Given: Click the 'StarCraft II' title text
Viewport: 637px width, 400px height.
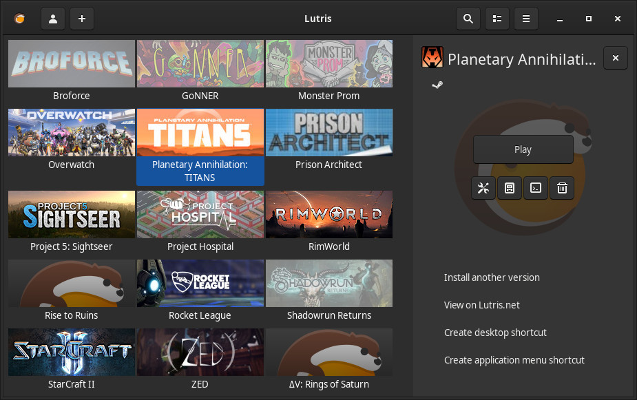Looking at the screenshot, I should point(72,384).
